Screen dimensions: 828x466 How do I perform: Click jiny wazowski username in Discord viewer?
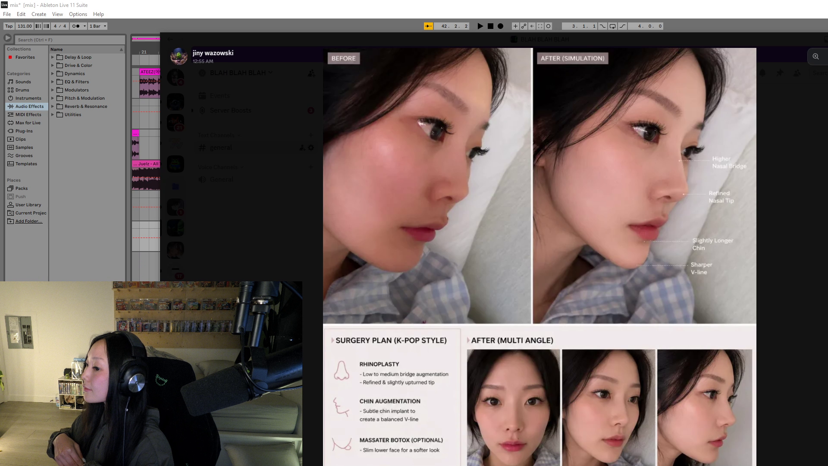click(x=213, y=53)
